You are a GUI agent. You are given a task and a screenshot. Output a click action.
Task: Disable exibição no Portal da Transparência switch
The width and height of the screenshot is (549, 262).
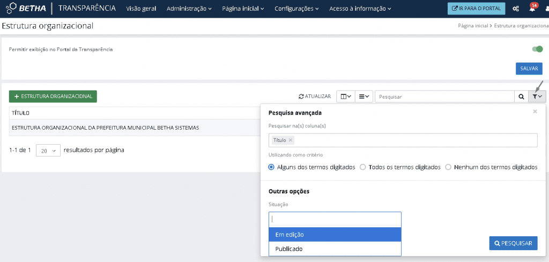point(537,49)
